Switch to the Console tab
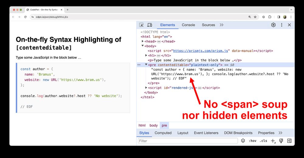 pos(188,25)
